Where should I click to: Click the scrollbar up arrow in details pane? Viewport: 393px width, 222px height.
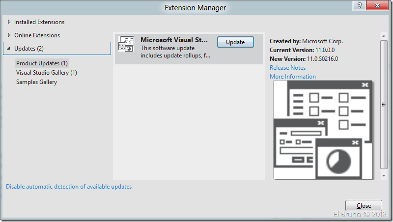[x=384, y=36]
